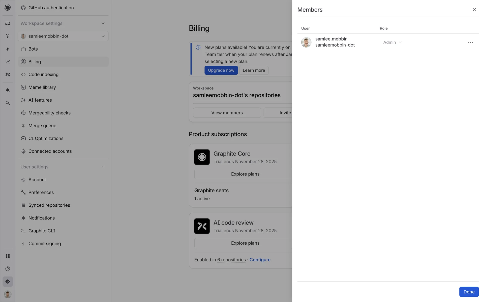Open the insights chart icon in the left rail
This screenshot has height=302, width=484.
[8, 62]
